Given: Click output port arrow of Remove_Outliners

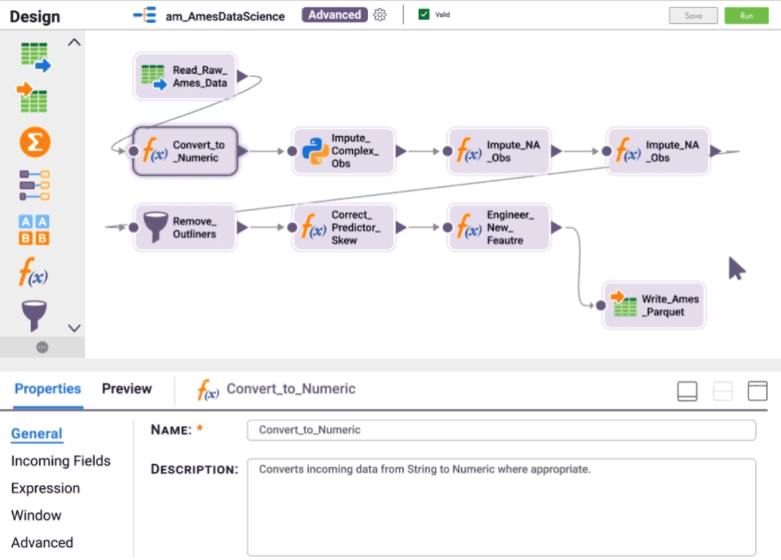Looking at the screenshot, I should pos(242,228).
